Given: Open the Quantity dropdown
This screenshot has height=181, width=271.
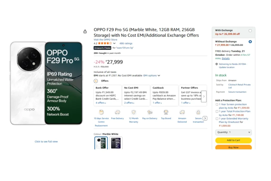Looking at the screenshot, I should [233, 132].
